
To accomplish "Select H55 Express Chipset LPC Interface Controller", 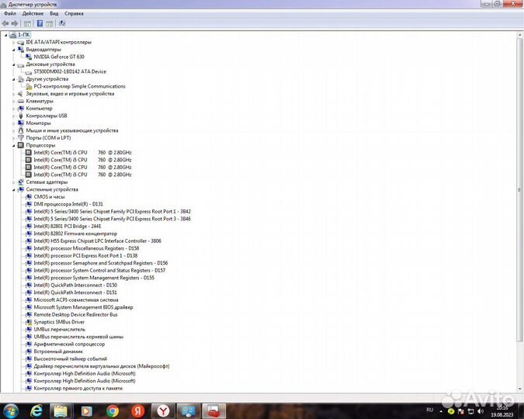I will point(97,241).
